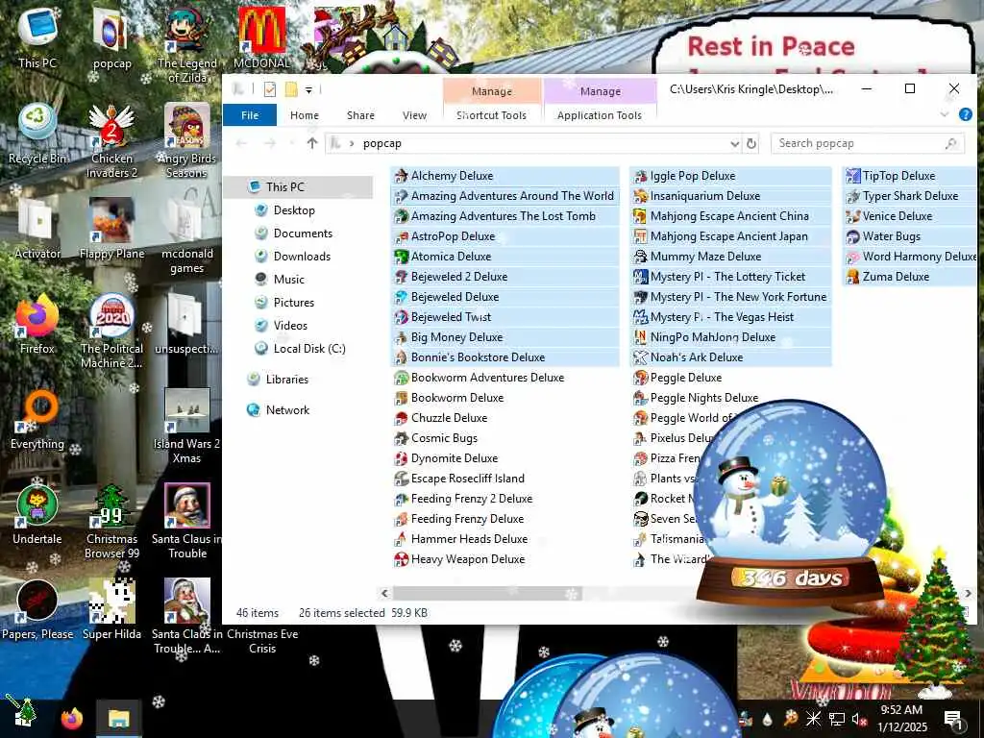This screenshot has width=984, height=738.
Task: Select Hammer Heads Deluxe
Action: coord(460,538)
